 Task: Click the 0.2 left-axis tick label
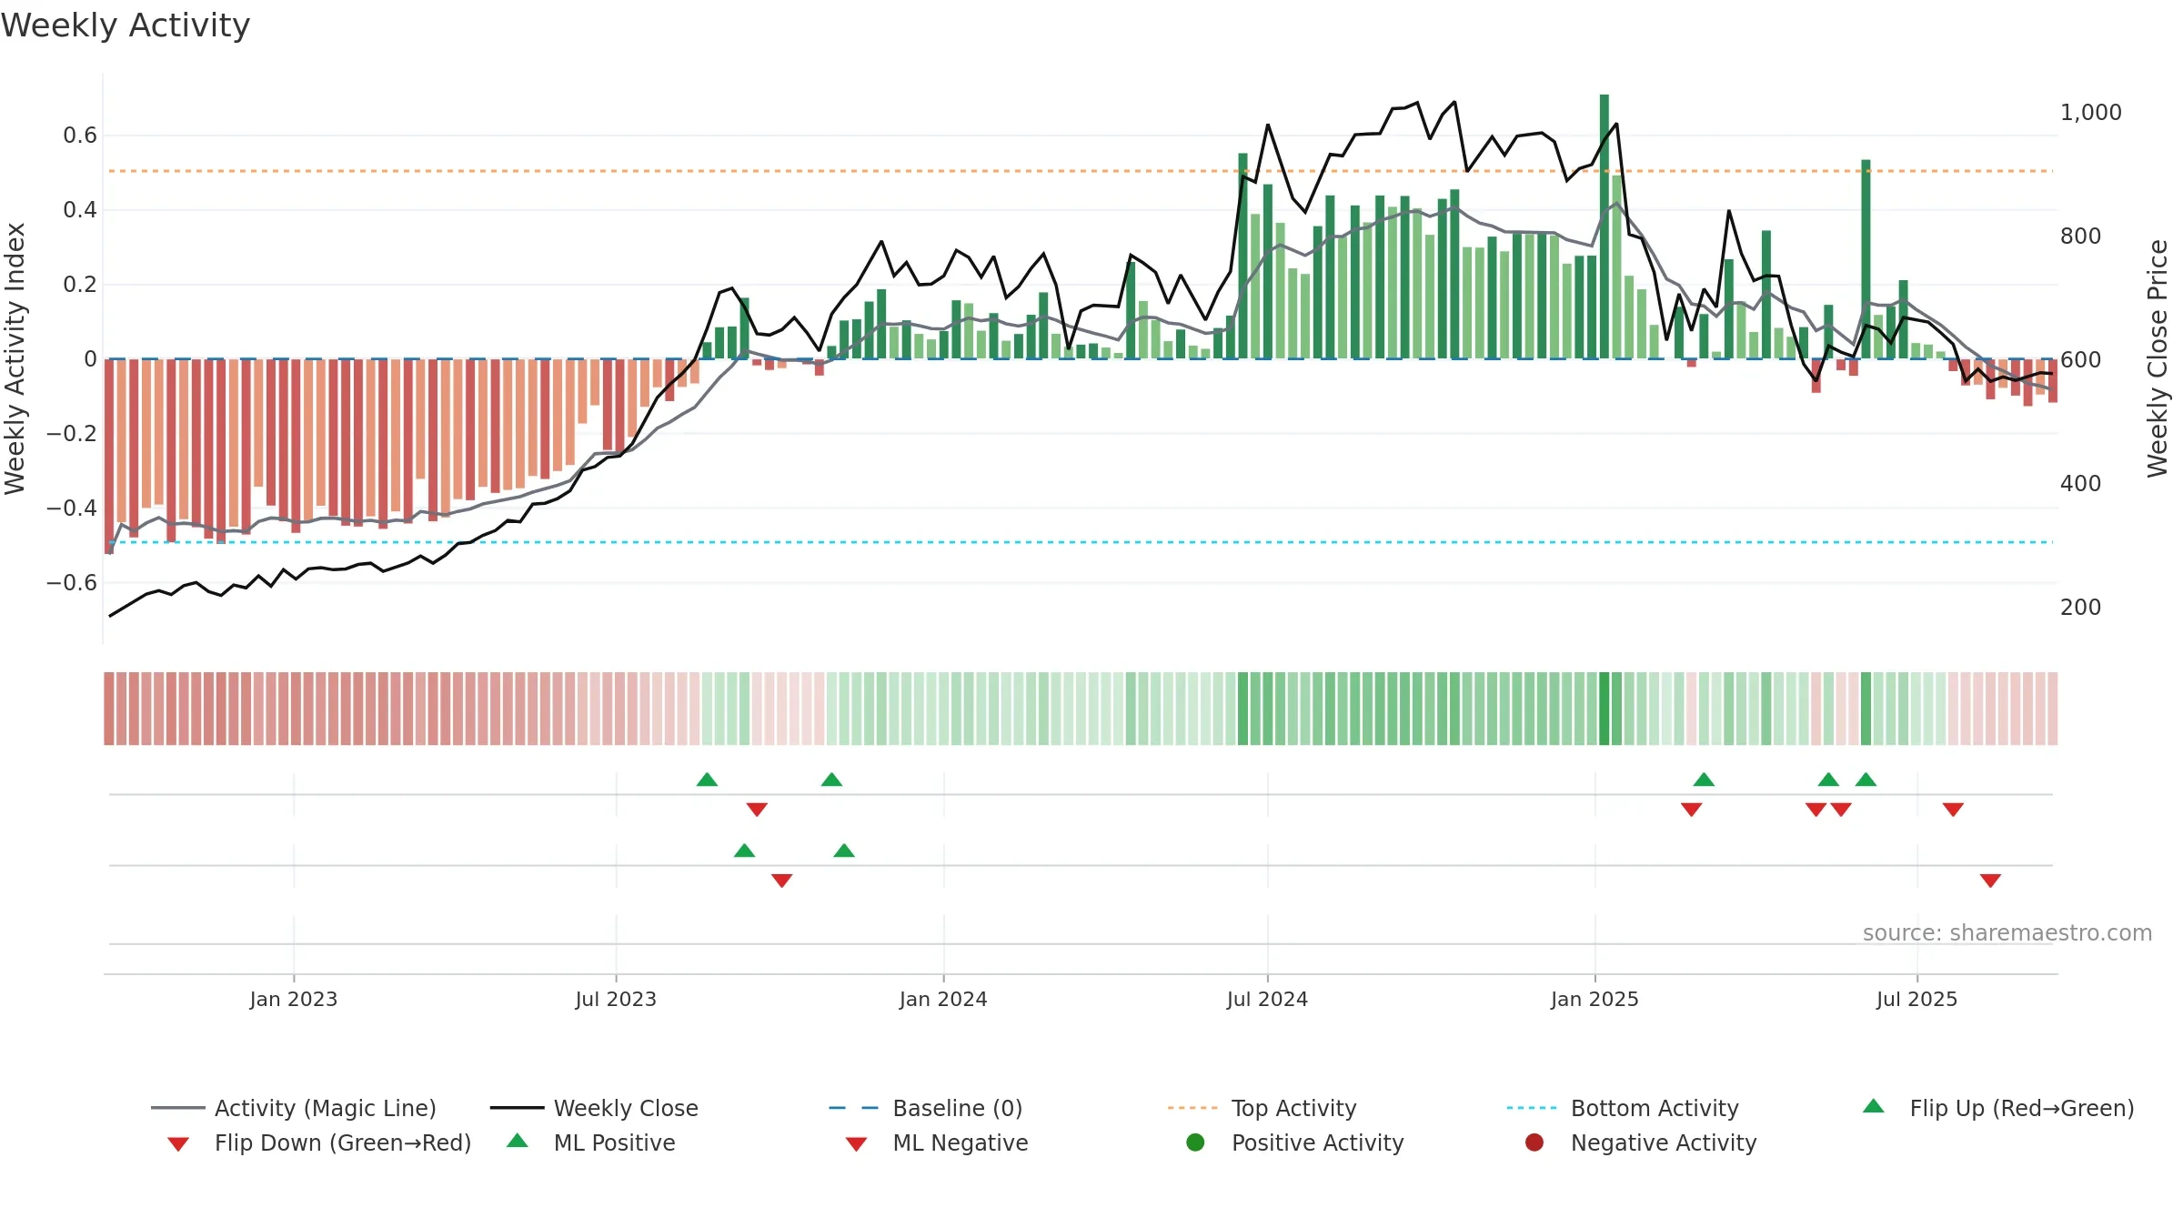[80, 285]
